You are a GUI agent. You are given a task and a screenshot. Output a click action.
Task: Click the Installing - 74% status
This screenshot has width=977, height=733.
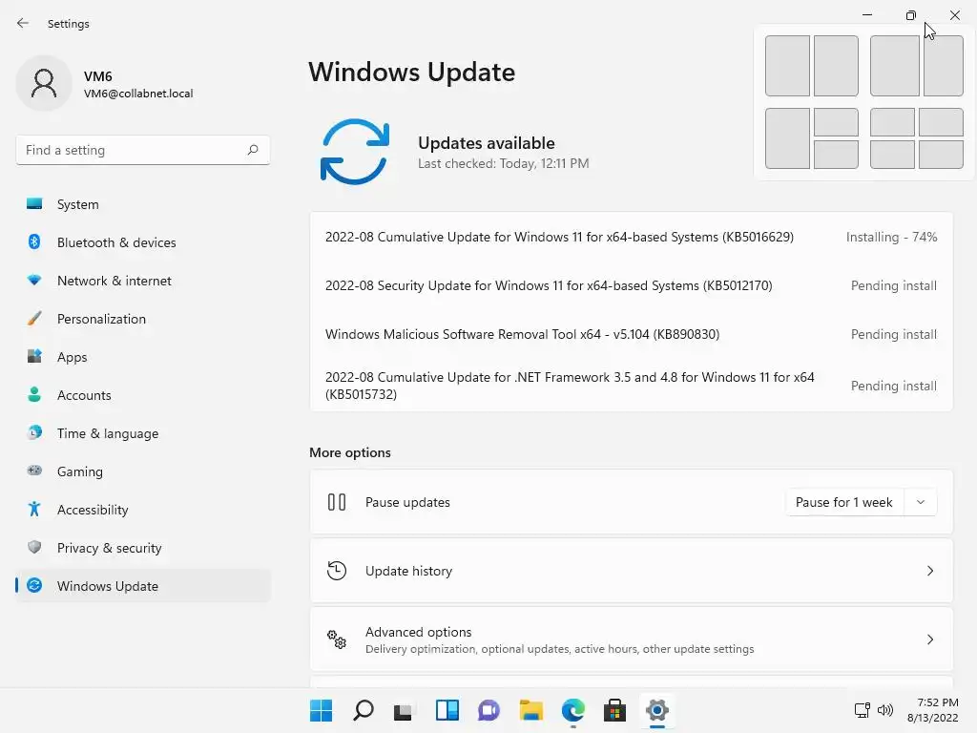point(891,237)
